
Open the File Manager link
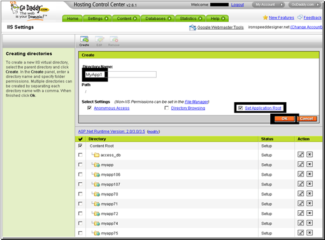tap(196, 102)
